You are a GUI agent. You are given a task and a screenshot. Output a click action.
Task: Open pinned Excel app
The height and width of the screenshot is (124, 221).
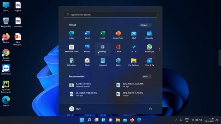(103, 35)
